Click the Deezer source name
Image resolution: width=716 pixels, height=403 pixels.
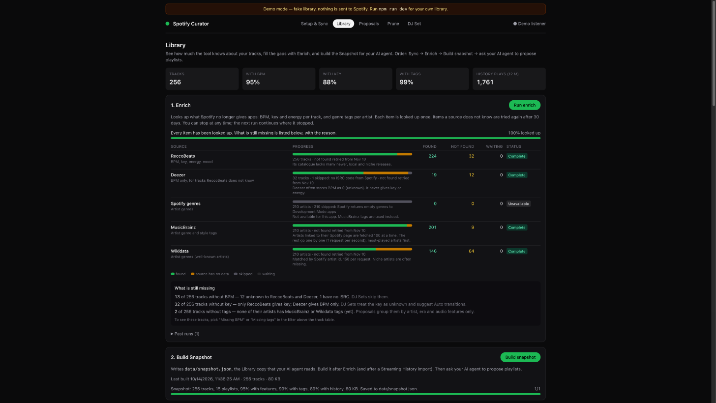178,175
